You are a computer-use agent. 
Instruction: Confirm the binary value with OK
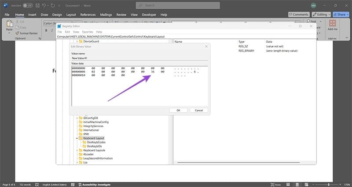tap(178, 110)
